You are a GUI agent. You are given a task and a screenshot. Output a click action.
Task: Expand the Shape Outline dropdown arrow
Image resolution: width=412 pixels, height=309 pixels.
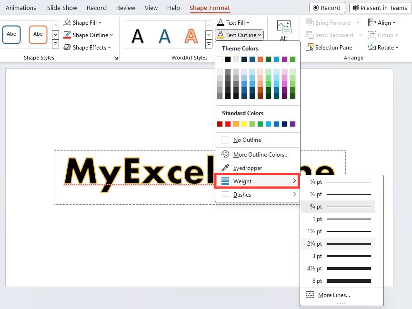coord(111,35)
